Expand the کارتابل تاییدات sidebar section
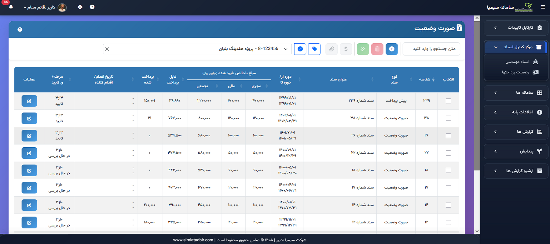The width and height of the screenshot is (550, 244). tap(516, 27)
